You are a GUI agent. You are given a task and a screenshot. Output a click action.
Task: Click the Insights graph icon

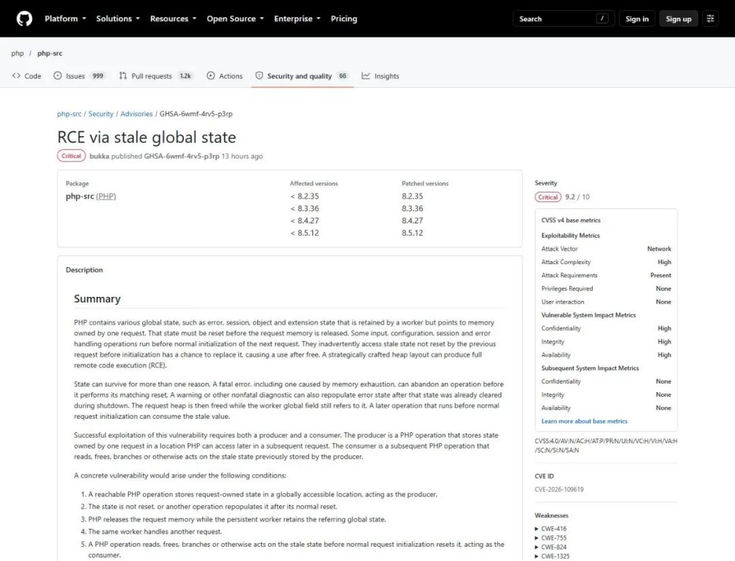coord(365,76)
